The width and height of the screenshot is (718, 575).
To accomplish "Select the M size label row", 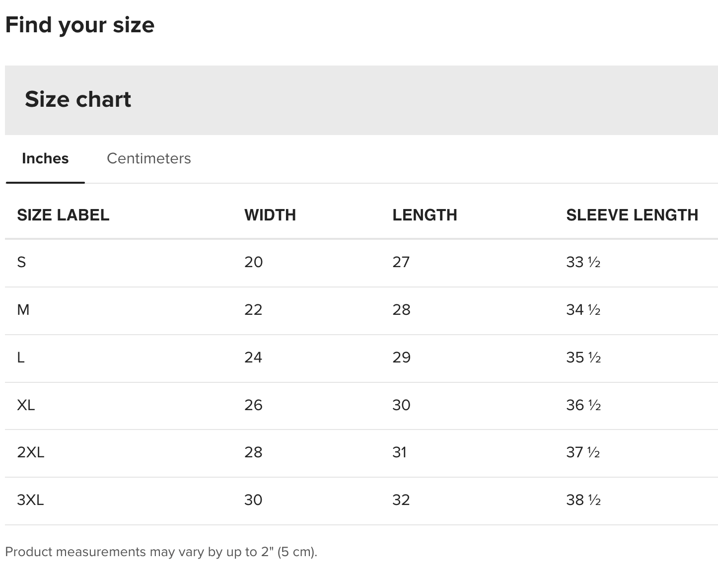I will click(23, 310).
